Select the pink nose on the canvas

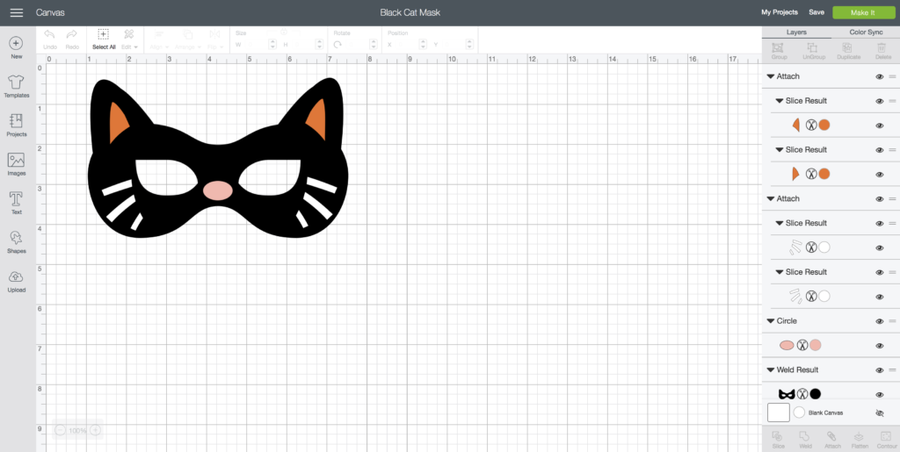pyautogui.click(x=218, y=190)
